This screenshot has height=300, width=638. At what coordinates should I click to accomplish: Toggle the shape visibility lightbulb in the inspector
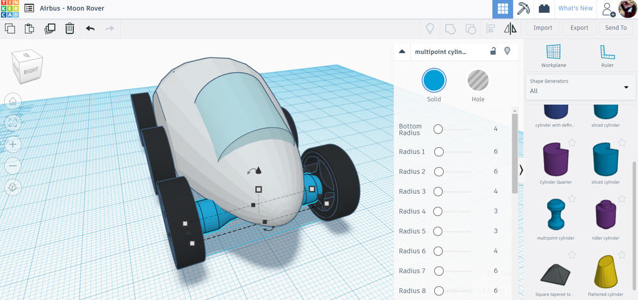coord(507,51)
